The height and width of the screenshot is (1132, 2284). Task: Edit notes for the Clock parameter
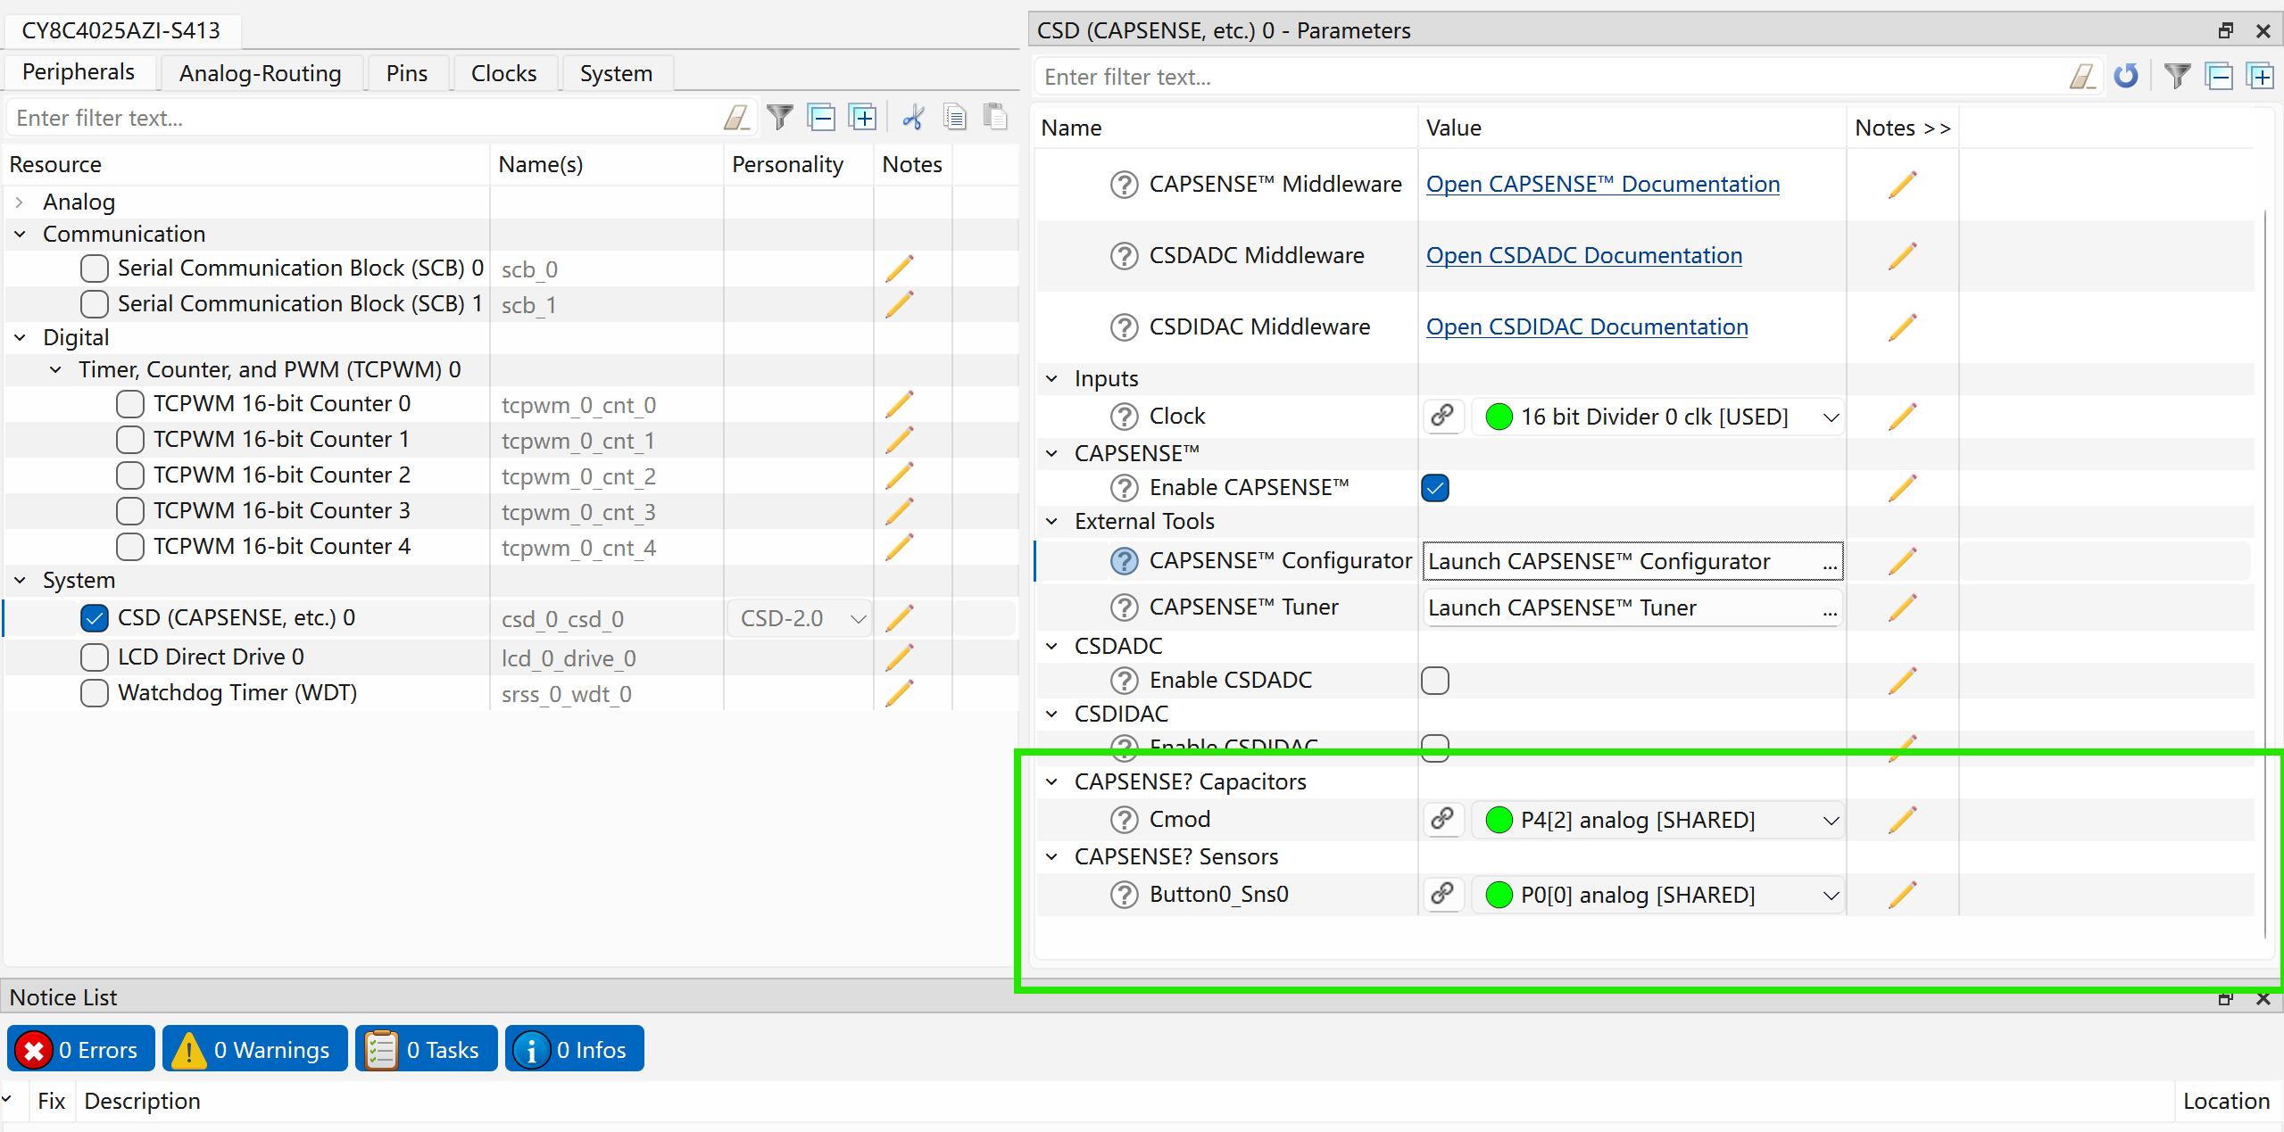tap(1902, 417)
